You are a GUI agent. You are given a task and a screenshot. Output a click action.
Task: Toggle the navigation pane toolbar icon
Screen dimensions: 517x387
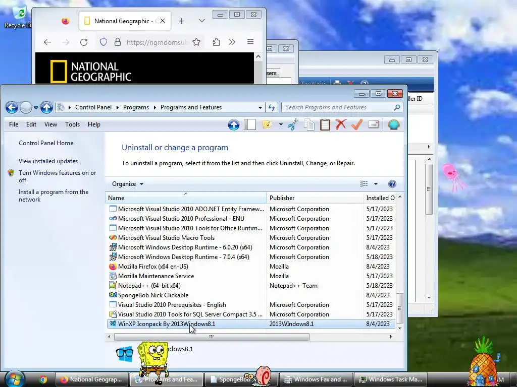click(250, 125)
